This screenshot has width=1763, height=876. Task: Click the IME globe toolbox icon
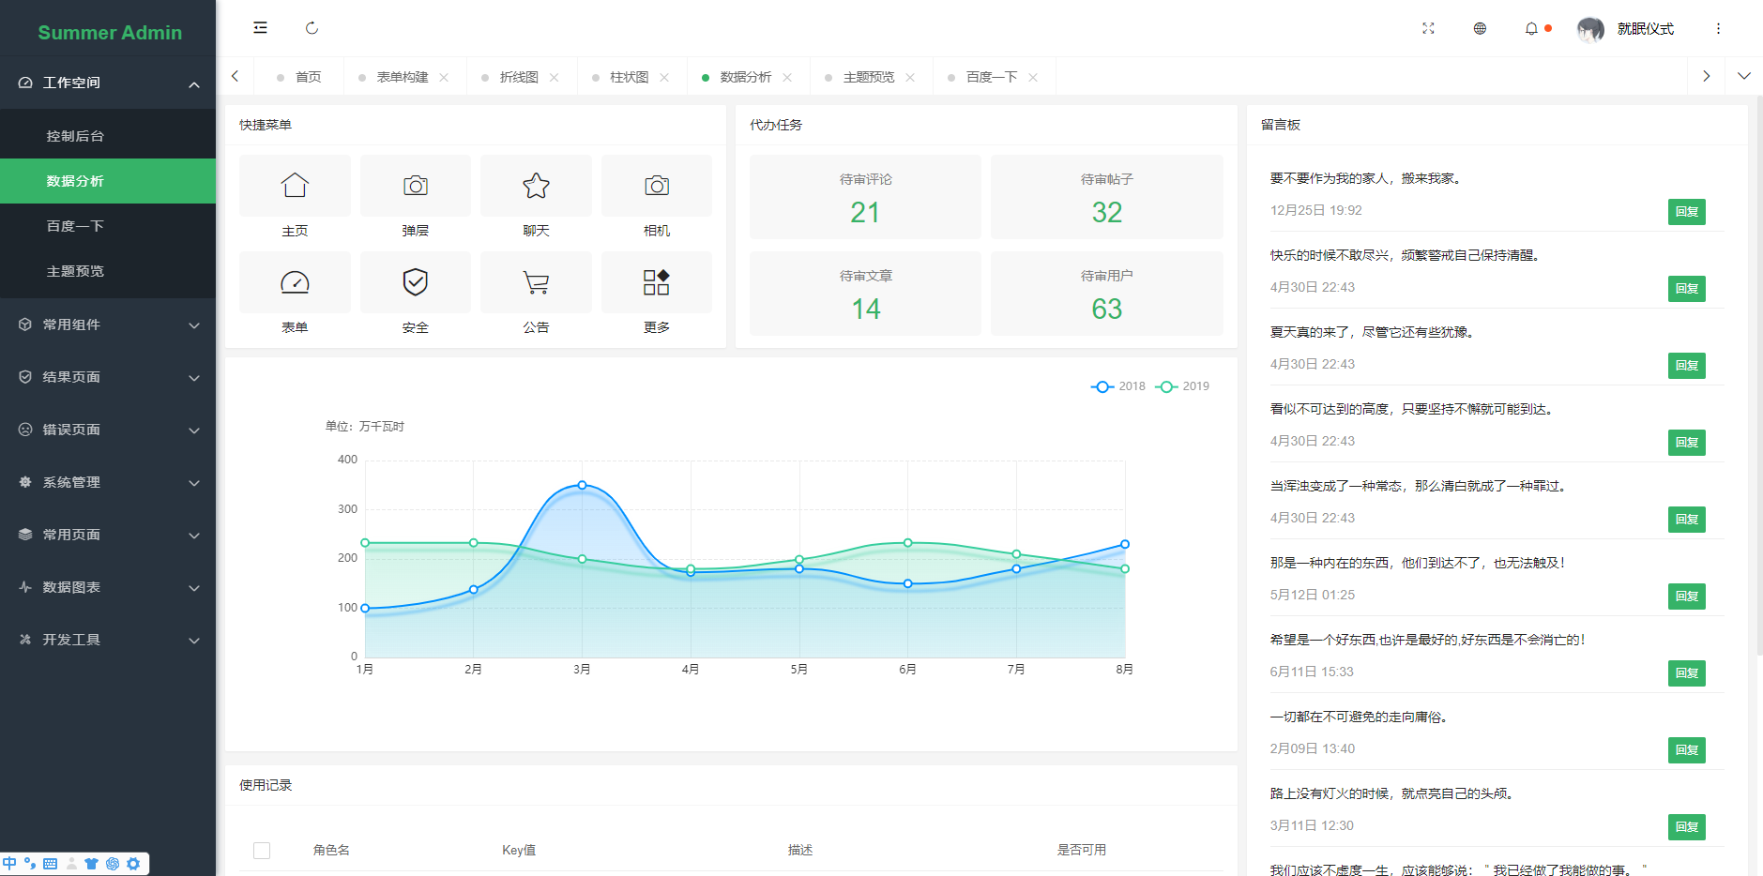click(113, 863)
